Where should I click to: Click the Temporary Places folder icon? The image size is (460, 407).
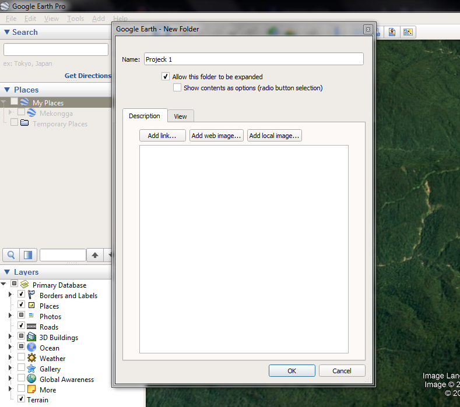pyautogui.click(x=24, y=123)
